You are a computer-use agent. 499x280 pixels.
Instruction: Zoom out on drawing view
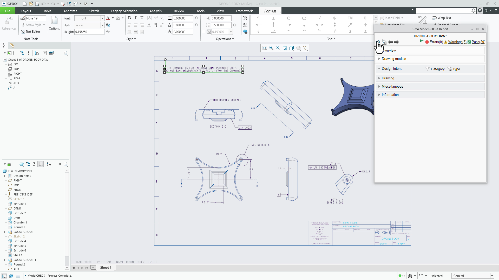click(278, 48)
